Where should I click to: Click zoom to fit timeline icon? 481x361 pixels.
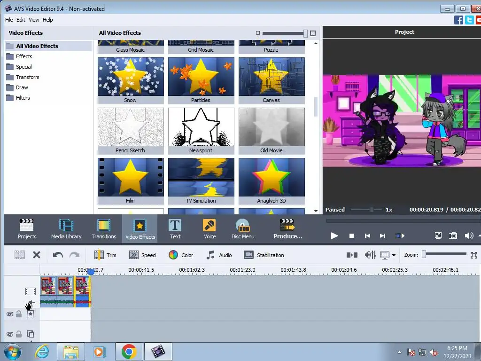pyautogui.click(x=473, y=255)
